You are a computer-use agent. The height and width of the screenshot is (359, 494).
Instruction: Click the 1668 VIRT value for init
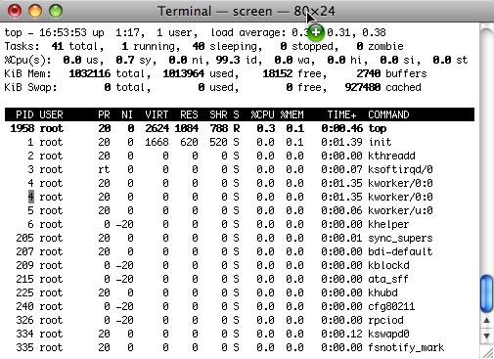pos(157,142)
